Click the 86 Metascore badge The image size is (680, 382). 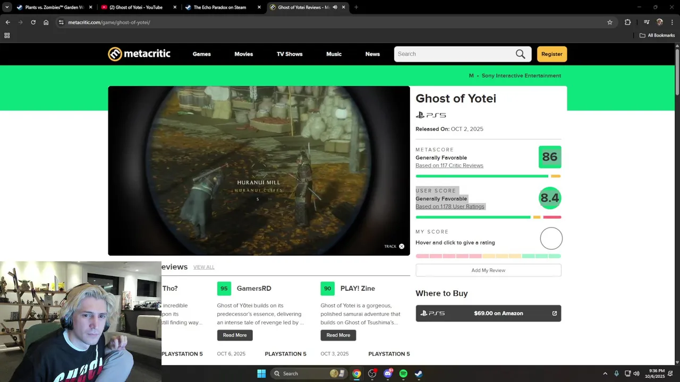[550, 157]
